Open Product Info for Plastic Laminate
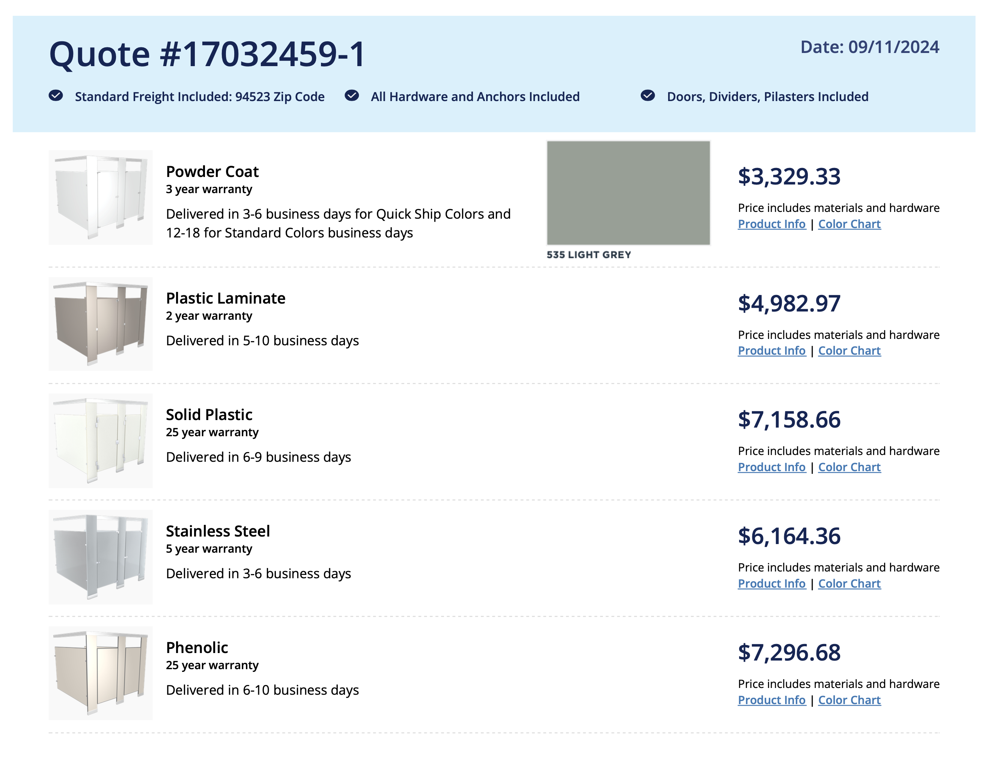 coord(771,351)
